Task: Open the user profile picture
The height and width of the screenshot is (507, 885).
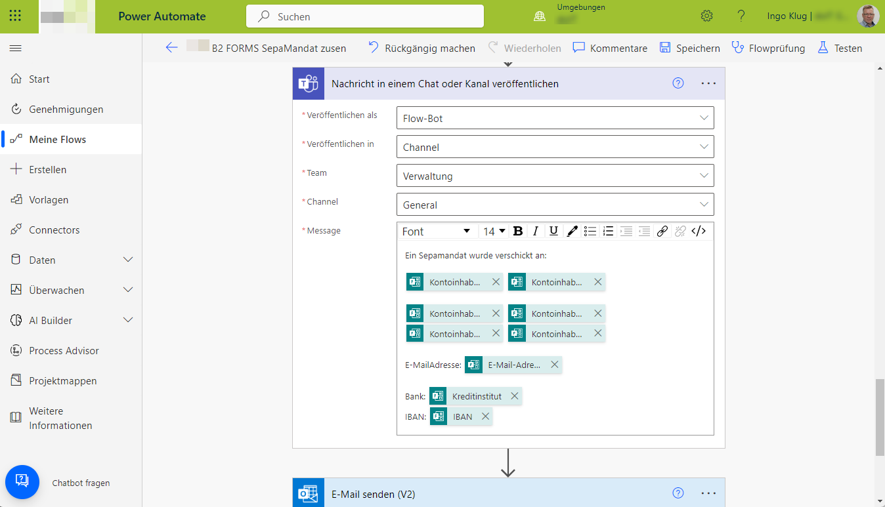Action: 868,16
